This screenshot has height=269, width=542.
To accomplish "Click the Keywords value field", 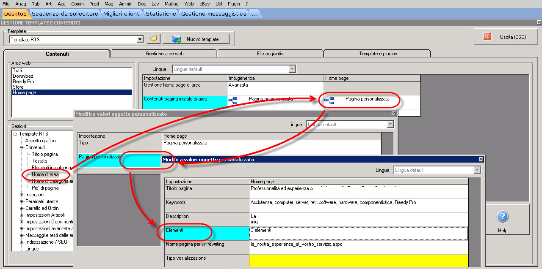I will [x=359, y=206].
